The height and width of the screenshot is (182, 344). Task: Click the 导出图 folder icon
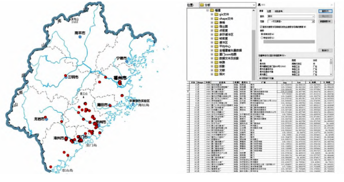216,27
